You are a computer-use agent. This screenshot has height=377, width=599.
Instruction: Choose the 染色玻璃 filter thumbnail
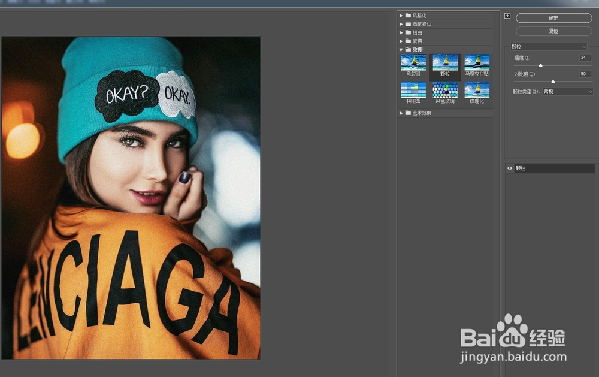(x=445, y=93)
